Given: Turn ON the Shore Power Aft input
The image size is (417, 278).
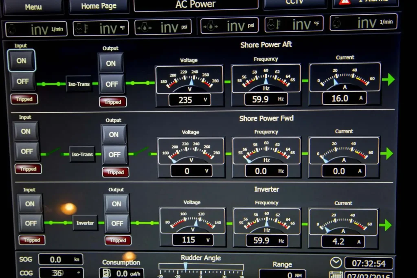Looking at the screenshot, I should pyautogui.click(x=21, y=61).
